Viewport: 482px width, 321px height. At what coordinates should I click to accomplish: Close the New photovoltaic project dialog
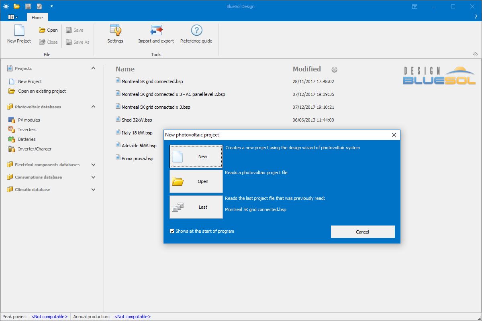[394, 135]
